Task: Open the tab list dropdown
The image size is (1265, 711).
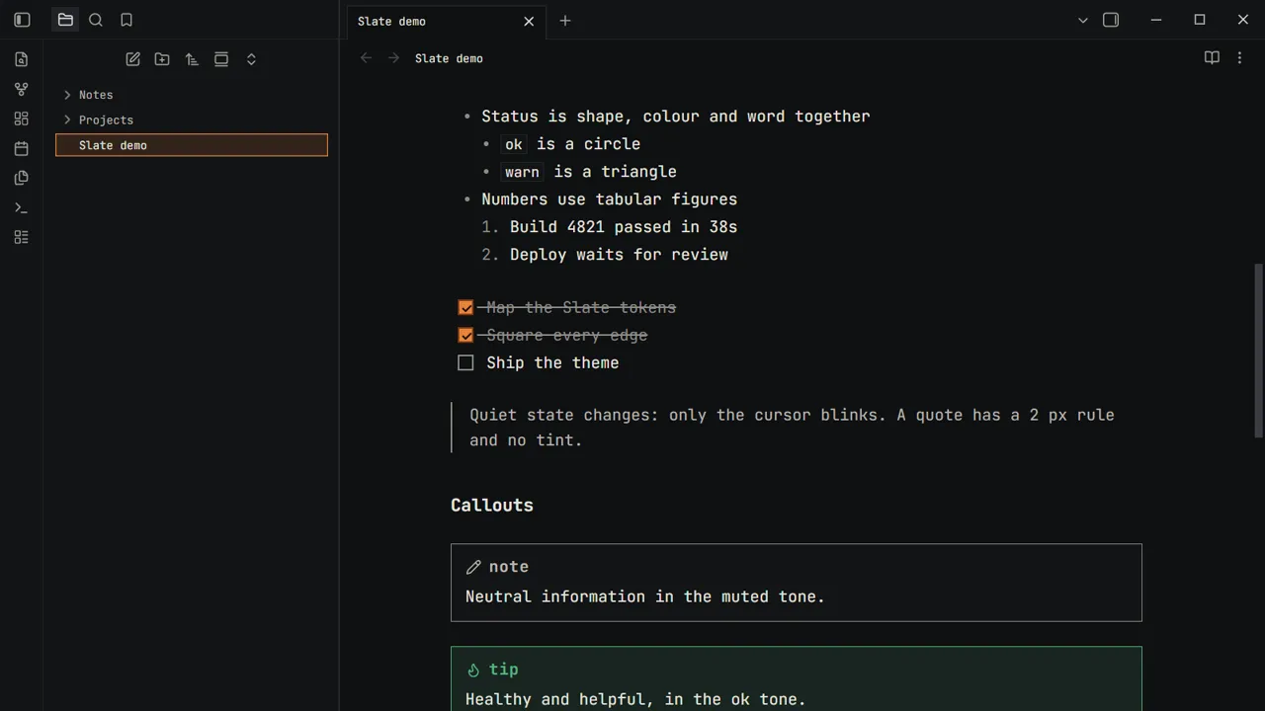Action: (x=1082, y=20)
